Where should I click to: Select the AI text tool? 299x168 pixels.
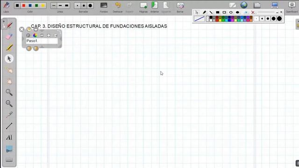pos(9,137)
